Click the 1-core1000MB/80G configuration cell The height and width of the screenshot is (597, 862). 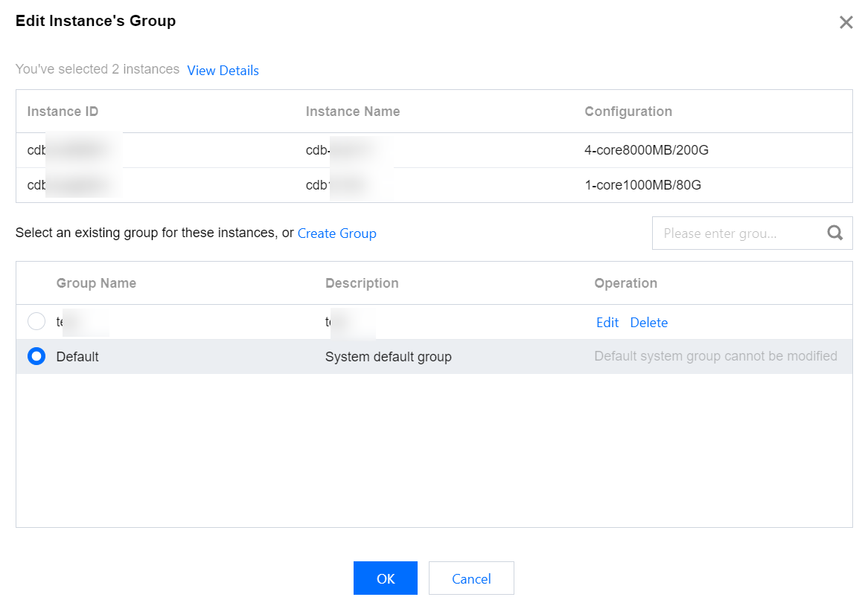coord(642,185)
